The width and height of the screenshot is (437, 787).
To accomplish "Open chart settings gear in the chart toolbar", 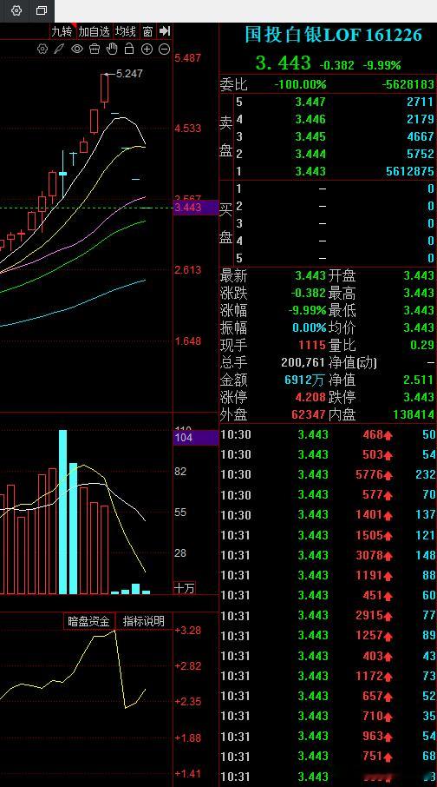I will pyautogui.click(x=42, y=50).
